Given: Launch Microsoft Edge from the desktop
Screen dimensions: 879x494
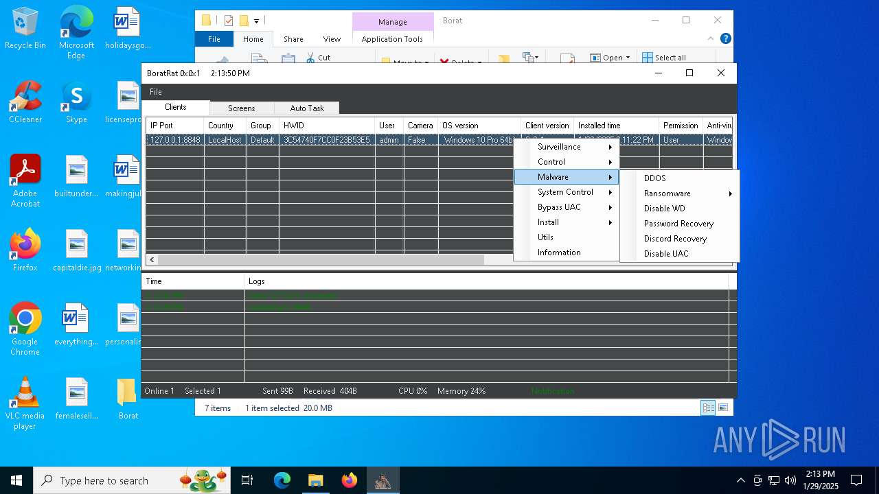Looking at the screenshot, I should point(76,33).
